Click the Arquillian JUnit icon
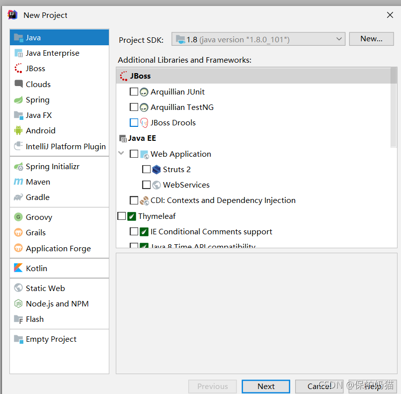The image size is (401, 394). 144,92
